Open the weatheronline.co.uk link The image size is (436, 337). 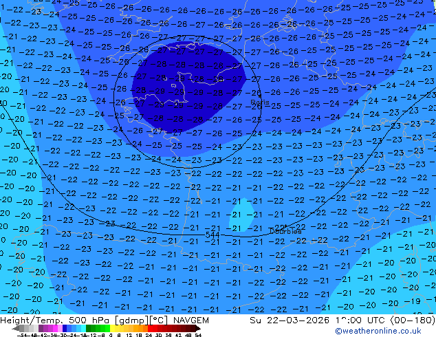point(378,331)
